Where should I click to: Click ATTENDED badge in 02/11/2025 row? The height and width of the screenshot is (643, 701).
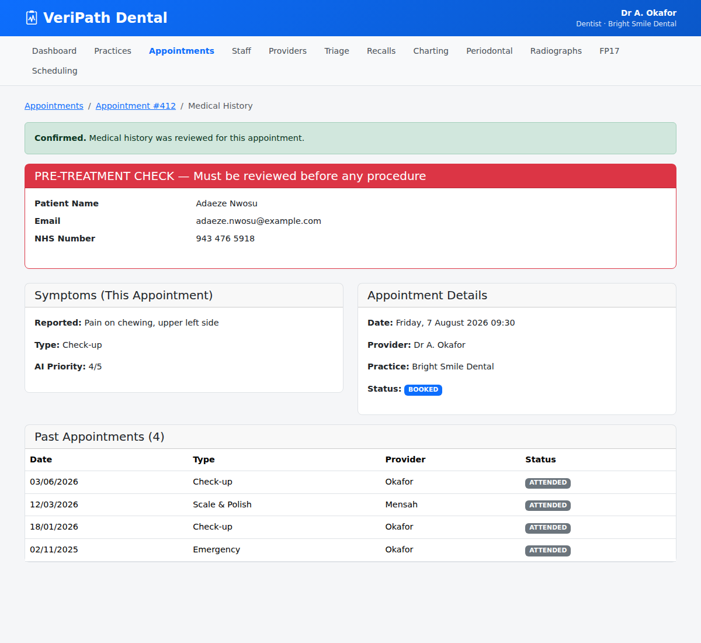(548, 551)
